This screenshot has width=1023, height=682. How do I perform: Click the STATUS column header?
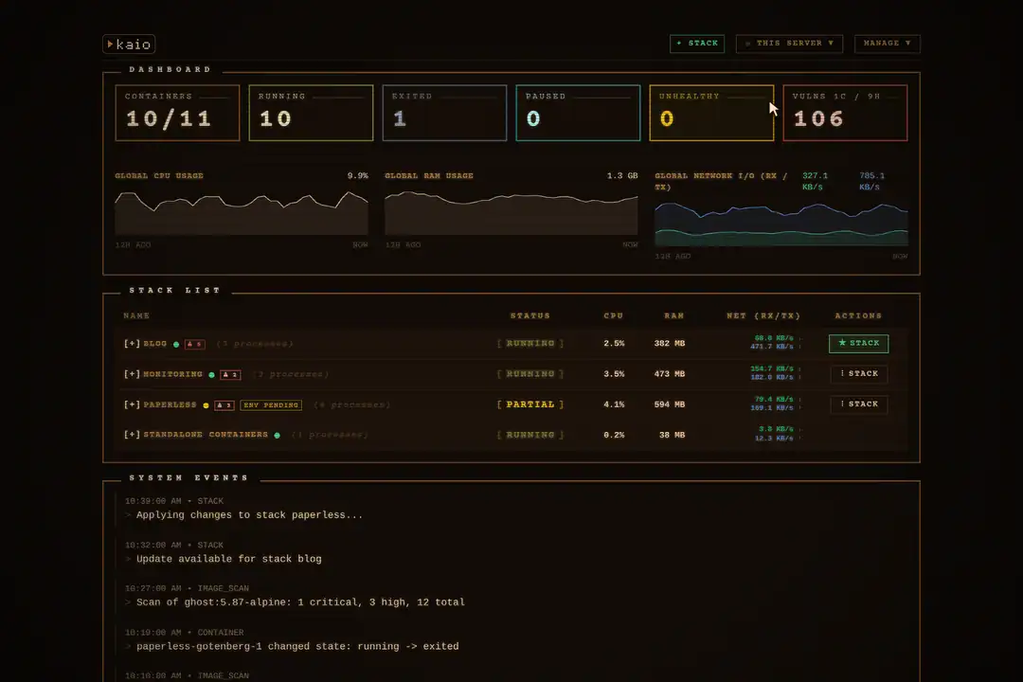[x=529, y=315]
